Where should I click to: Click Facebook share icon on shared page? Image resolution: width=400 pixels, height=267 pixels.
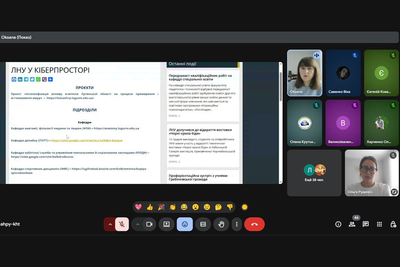point(14,79)
